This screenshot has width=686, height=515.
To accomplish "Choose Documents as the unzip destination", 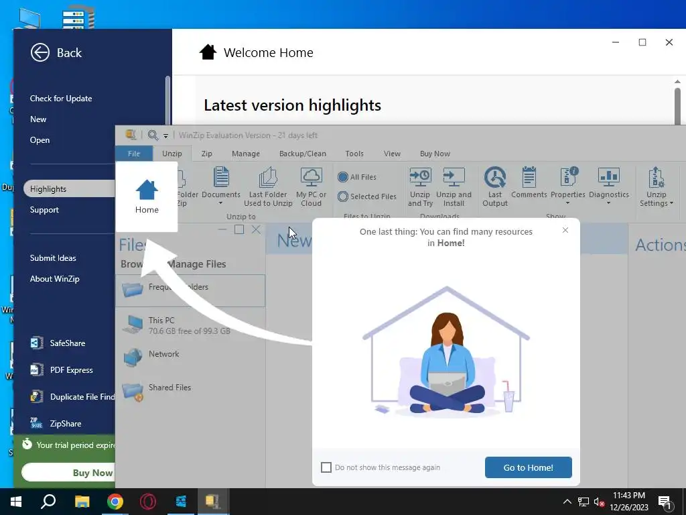I will [221, 186].
